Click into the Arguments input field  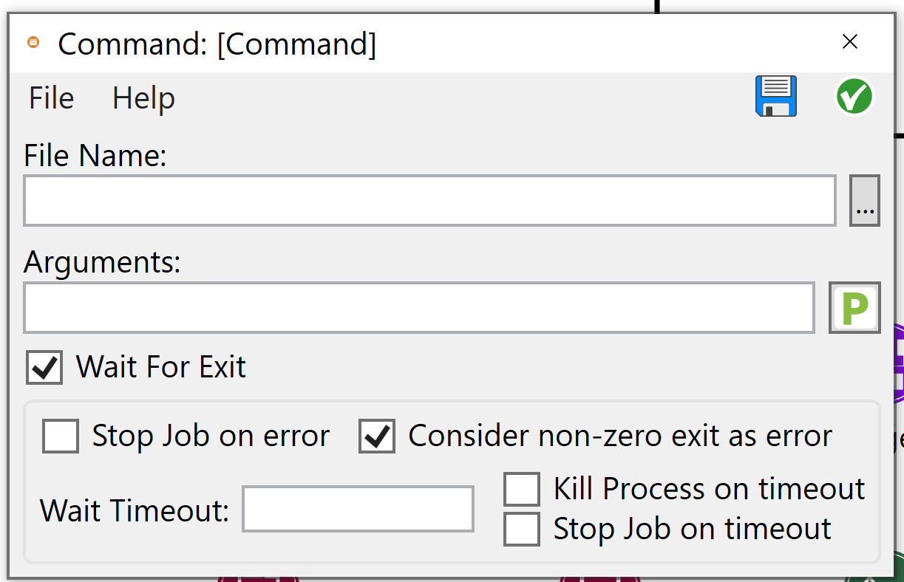418,307
